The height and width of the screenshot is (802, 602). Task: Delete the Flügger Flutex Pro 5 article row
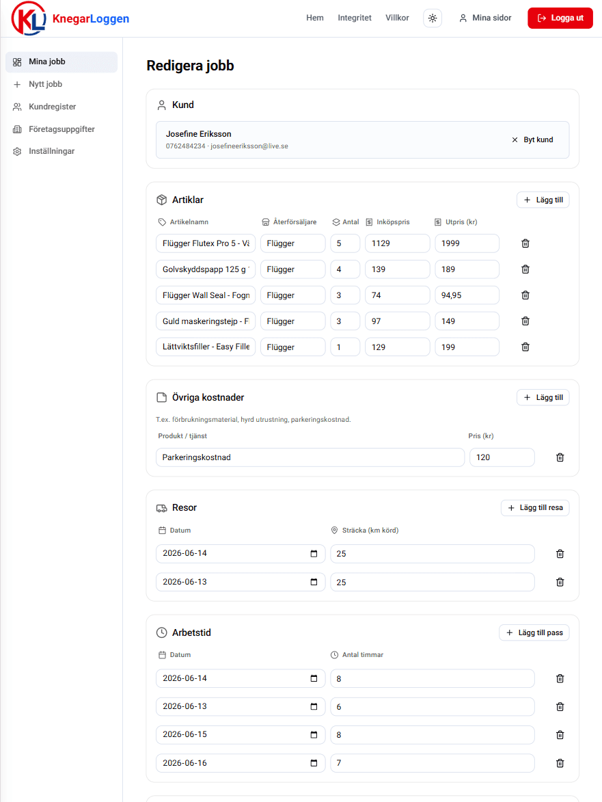(525, 243)
